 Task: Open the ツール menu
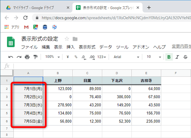point(122,47)
